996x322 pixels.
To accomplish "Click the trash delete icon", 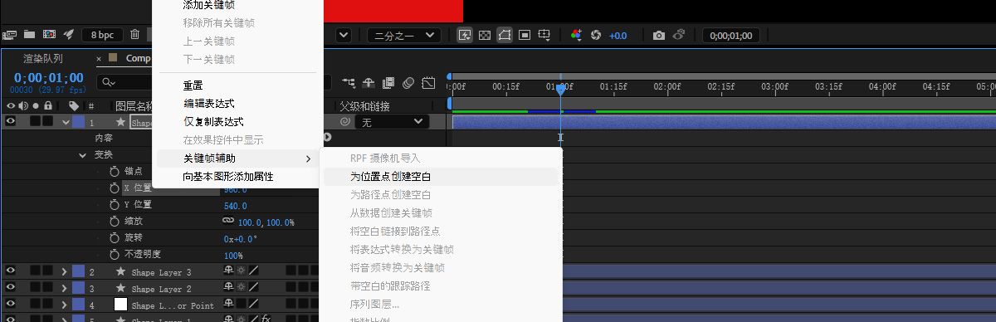I will click(x=134, y=35).
